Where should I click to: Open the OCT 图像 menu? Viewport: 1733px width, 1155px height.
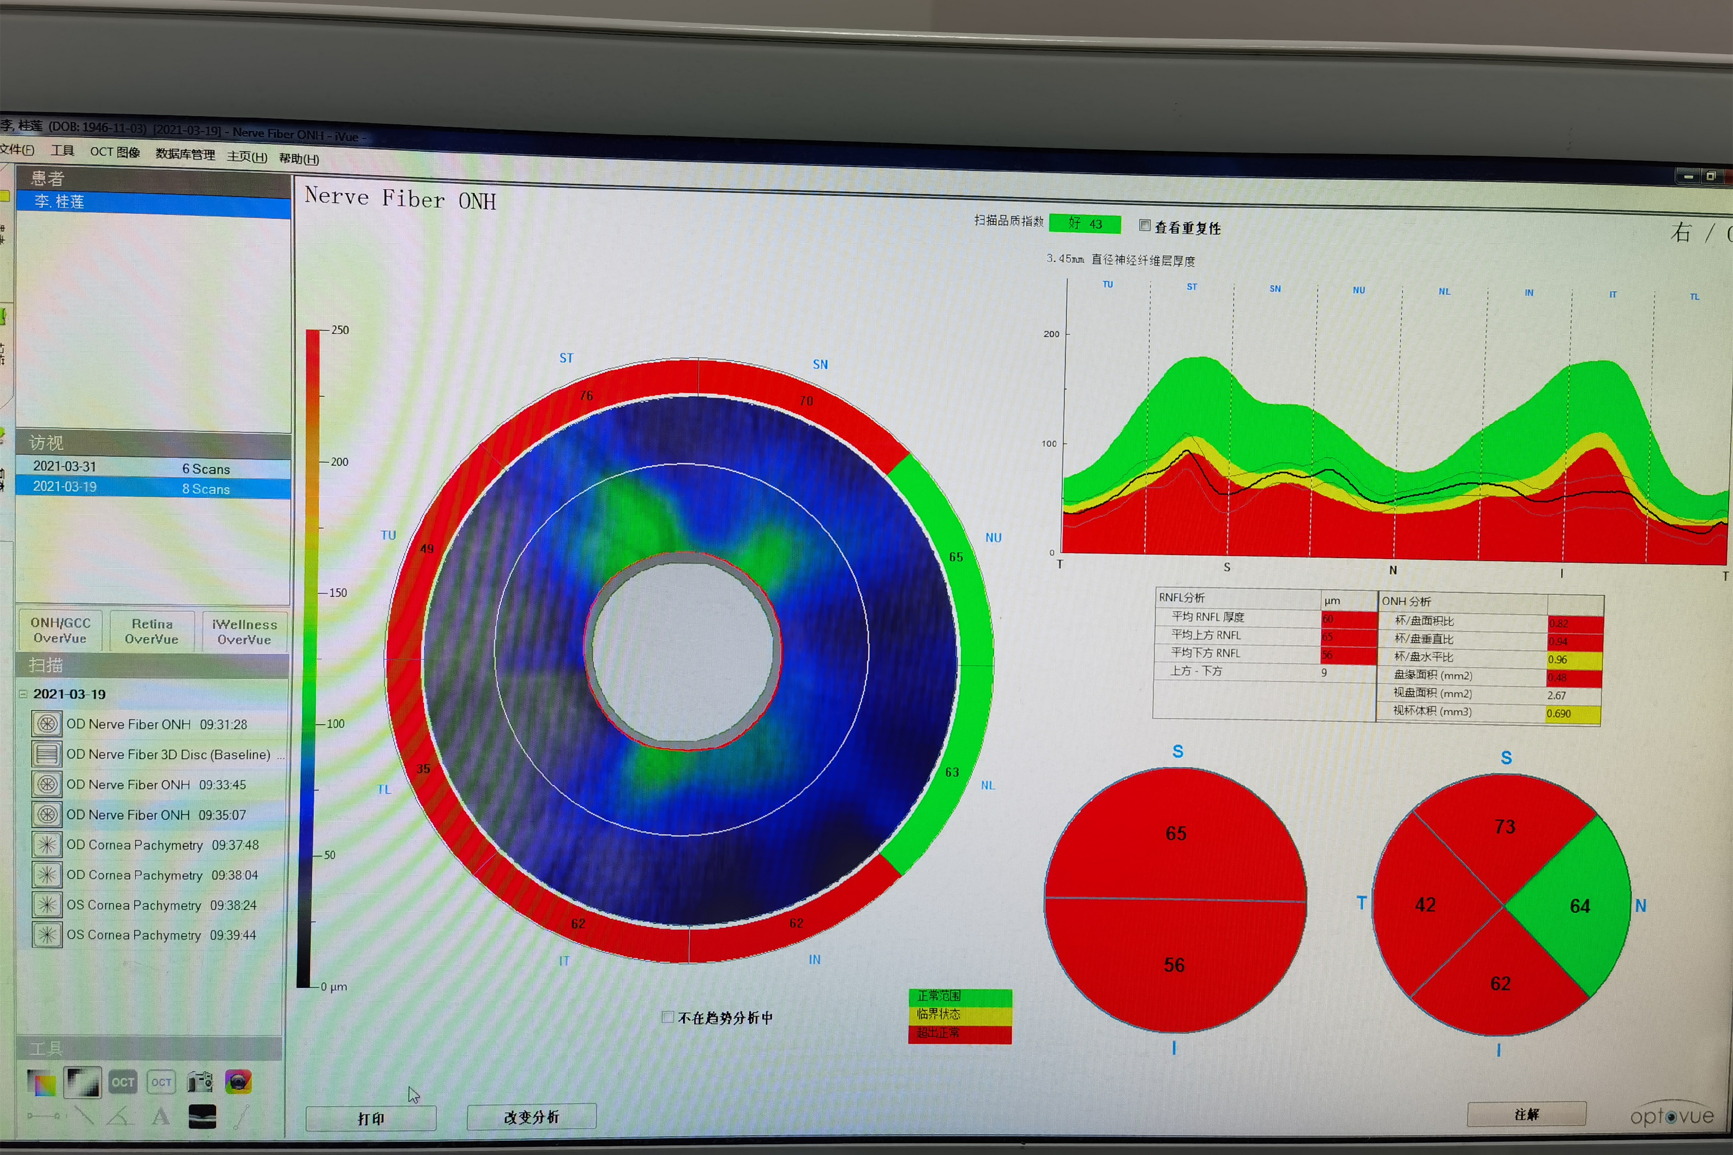coord(115,152)
